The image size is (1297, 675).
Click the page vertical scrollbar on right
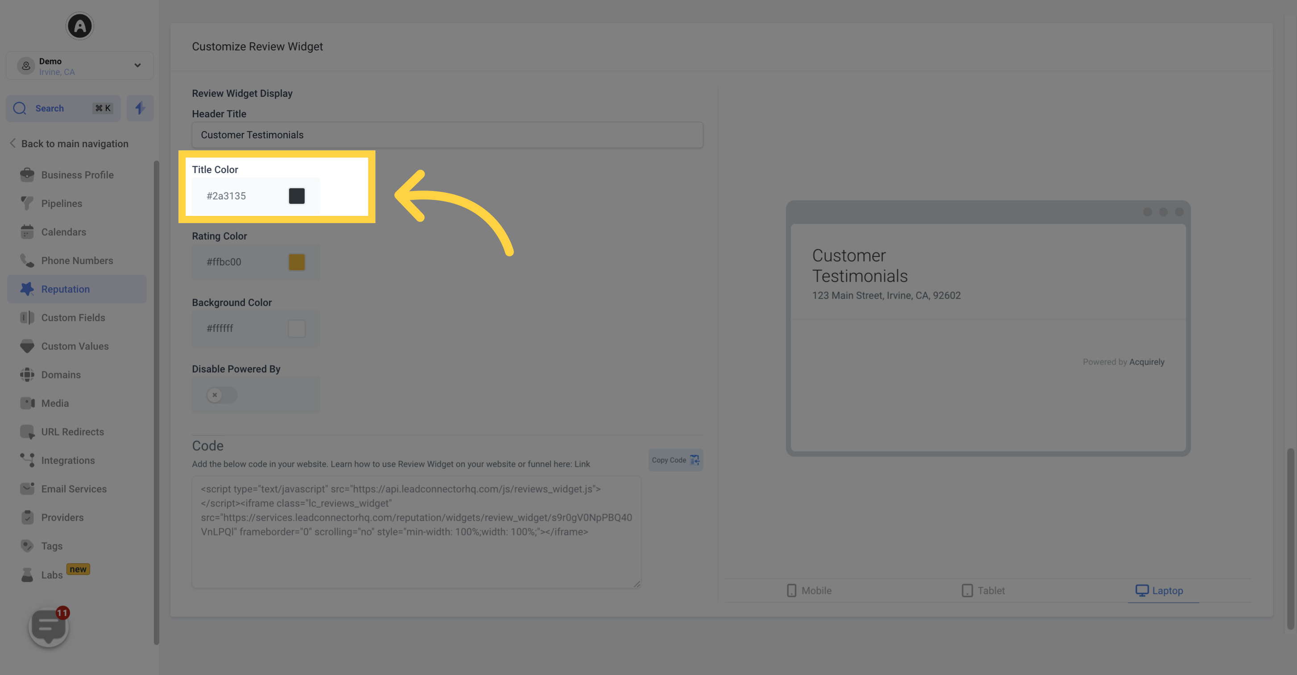pos(1290,538)
